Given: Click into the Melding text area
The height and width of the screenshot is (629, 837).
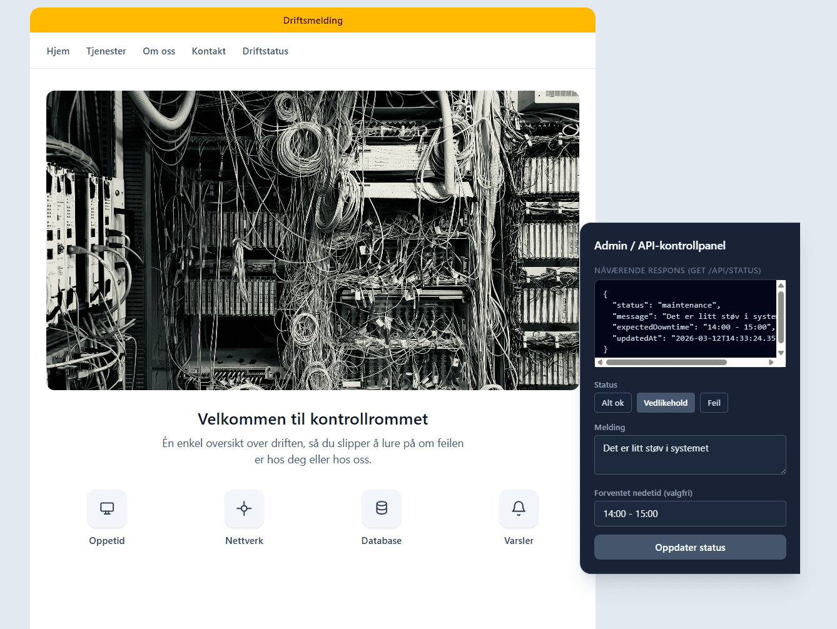Looking at the screenshot, I should (690, 455).
